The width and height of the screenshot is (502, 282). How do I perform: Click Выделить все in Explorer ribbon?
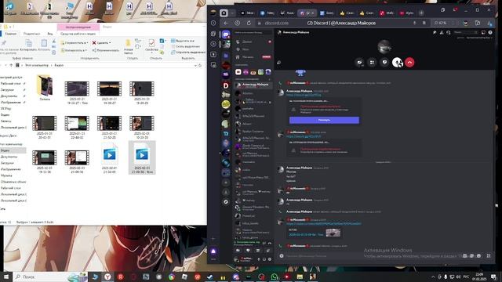183,41
